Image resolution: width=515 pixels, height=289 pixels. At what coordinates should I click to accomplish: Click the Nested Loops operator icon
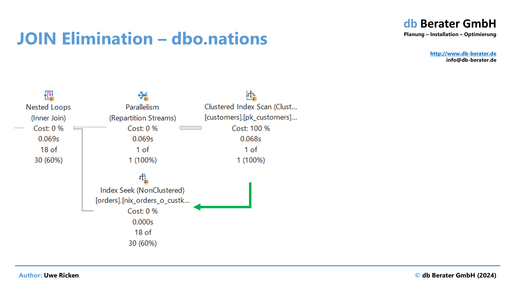tap(49, 96)
